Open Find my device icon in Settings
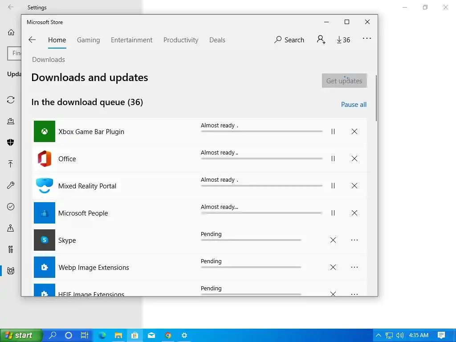The height and width of the screenshot is (342, 456). coord(11,228)
